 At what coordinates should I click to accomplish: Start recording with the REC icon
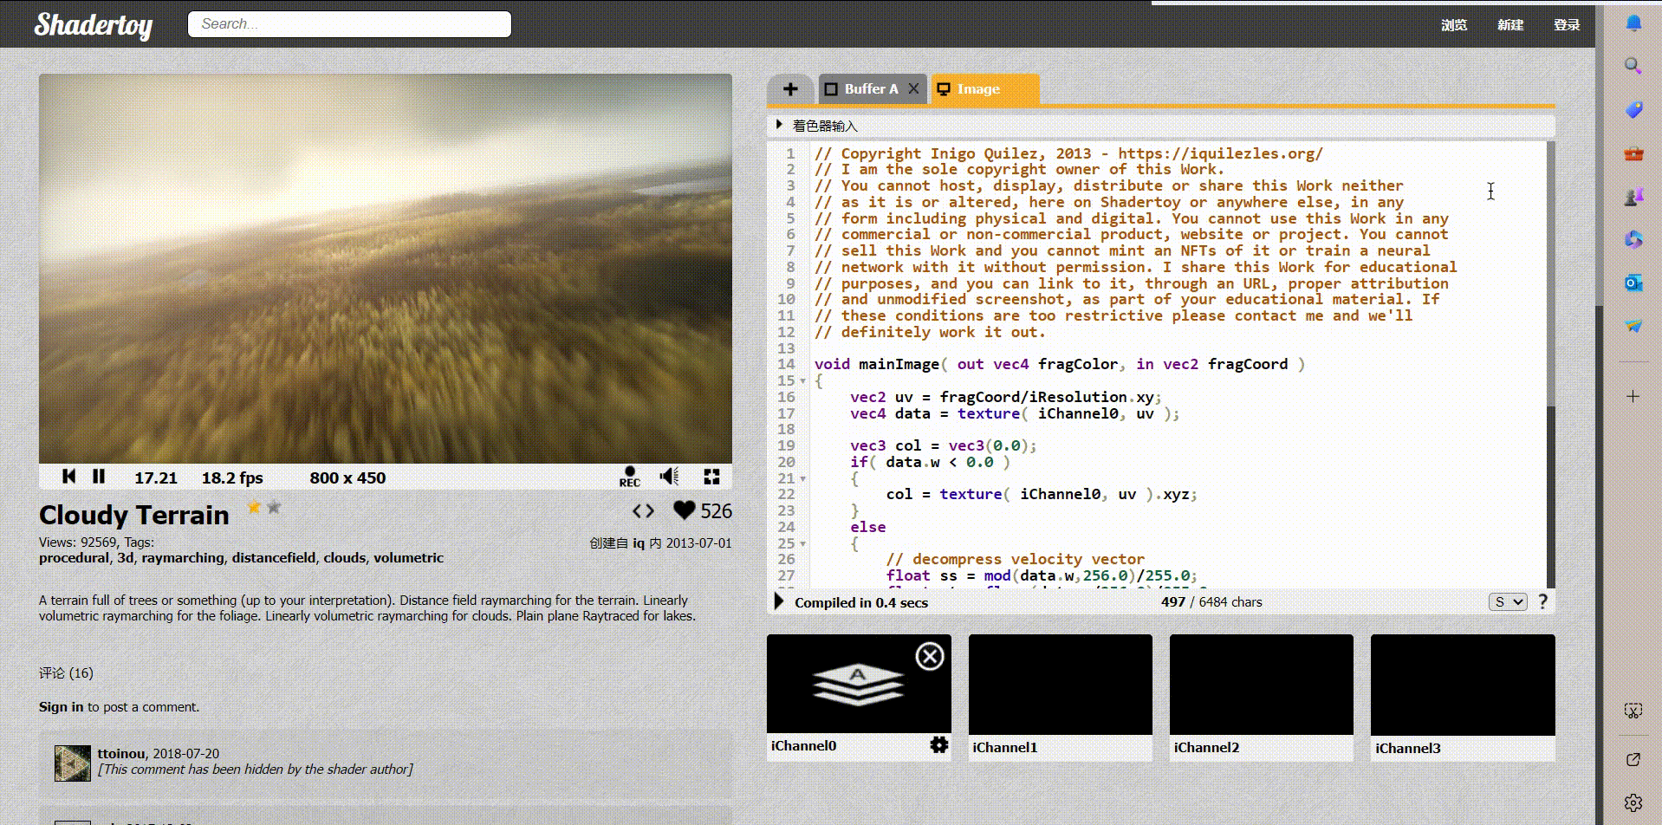[x=630, y=477]
